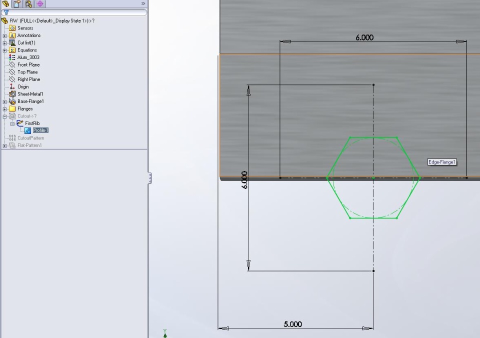This screenshot has width=480, height=338.
Task: Select Front Plane in the tree
Action: point(28,65)
